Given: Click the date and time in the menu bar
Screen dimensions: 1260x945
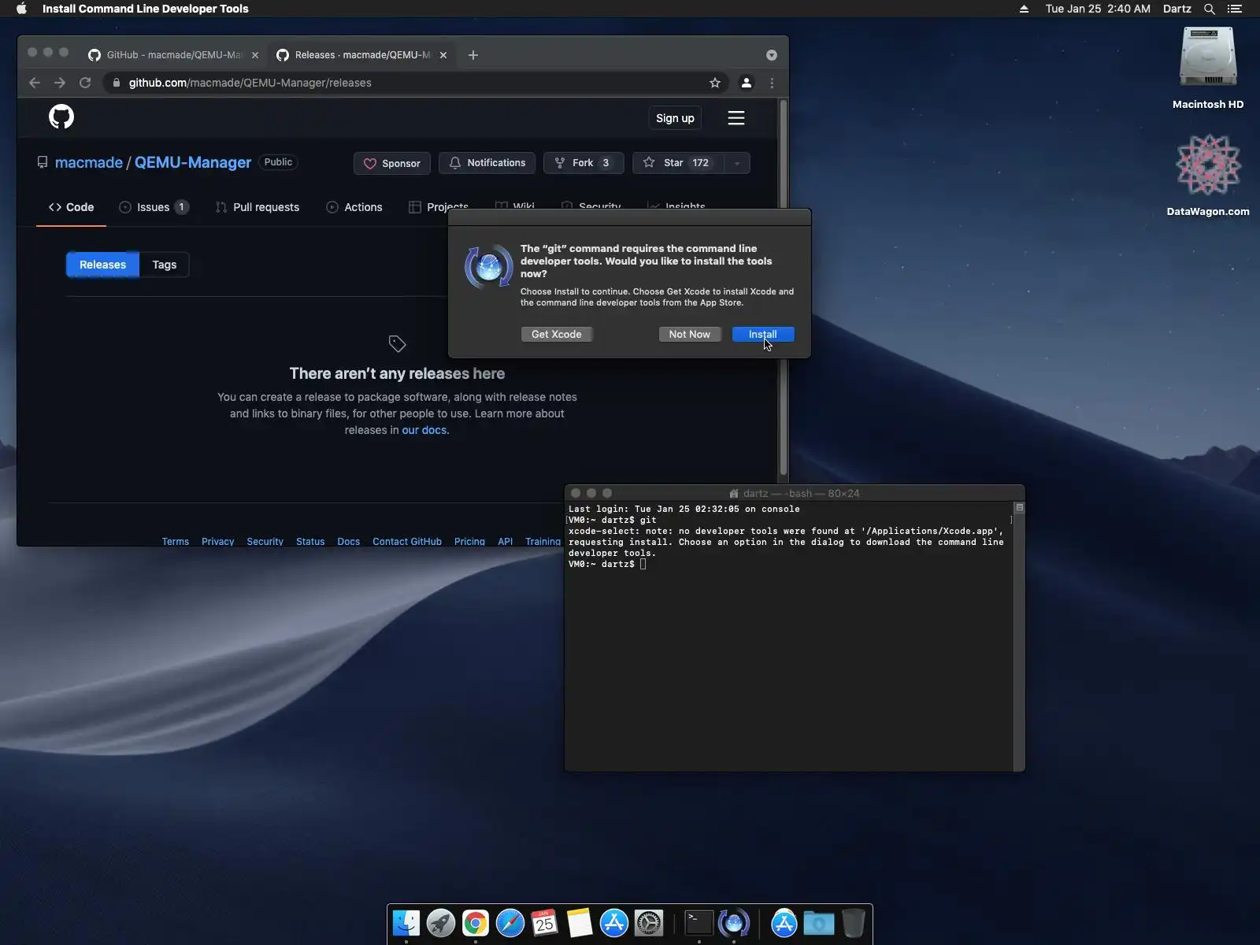Looking at the screenshot, I should (x=1098, y=9).
